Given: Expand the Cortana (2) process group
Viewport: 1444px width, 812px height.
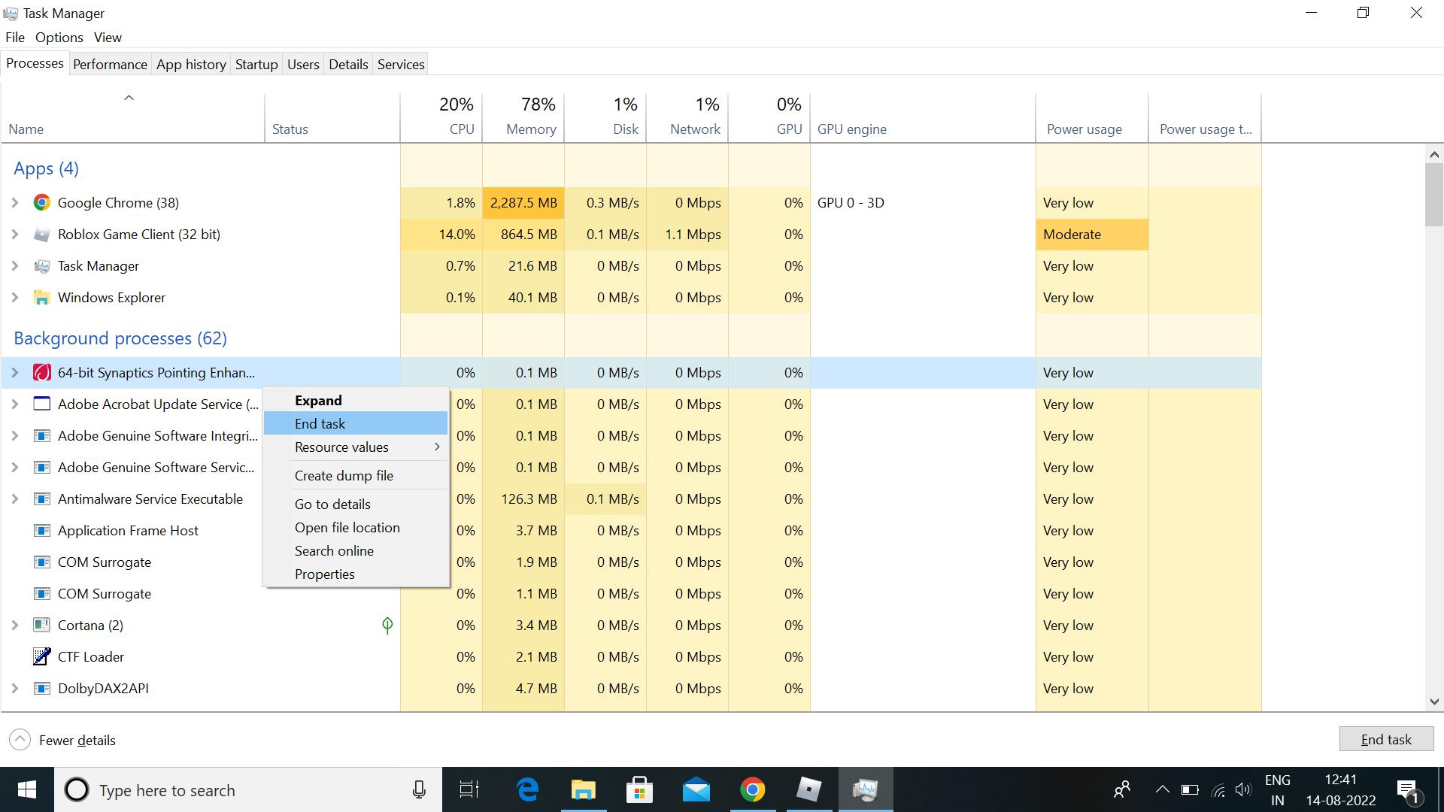Looking at the screenshot, I should (x=14, y=626).
